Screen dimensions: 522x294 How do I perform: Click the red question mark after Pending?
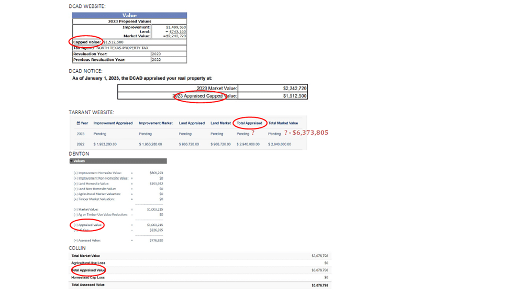click(x=253, y=133)
